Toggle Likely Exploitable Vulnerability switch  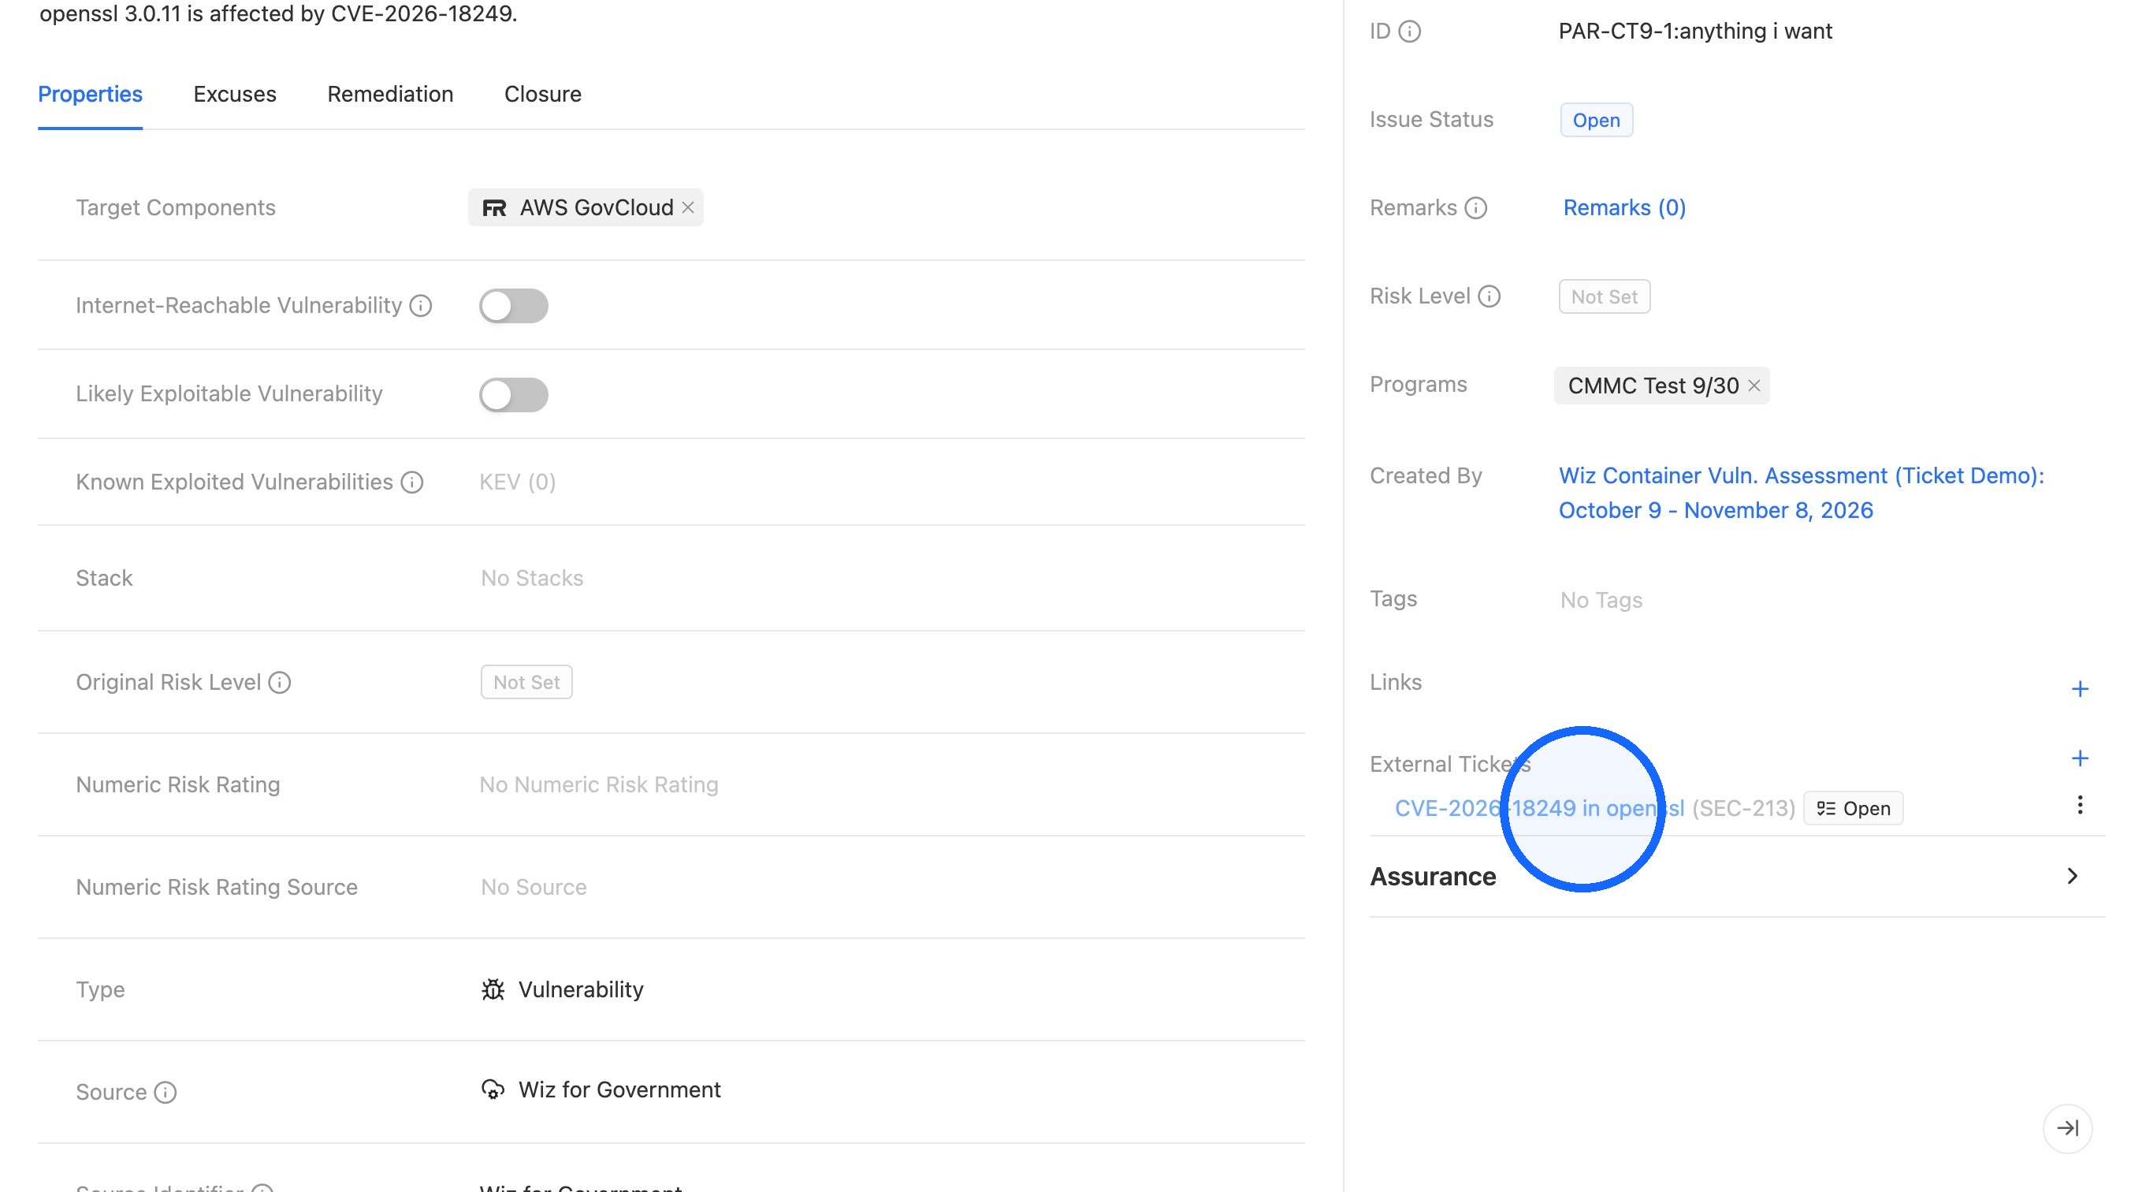click(514, 394)
